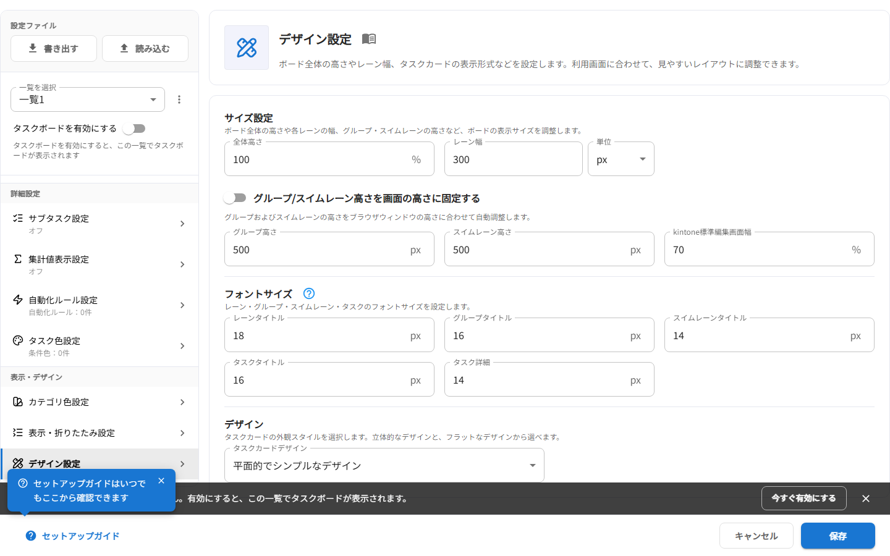
Task: Expand サブタスク設定 chevron
Action: pos(182,224)
